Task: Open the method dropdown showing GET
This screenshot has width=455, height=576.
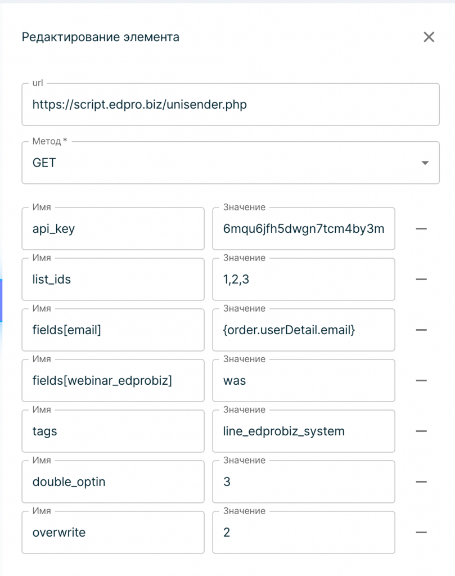Action: pyautogui.click(x=231, y=163)
